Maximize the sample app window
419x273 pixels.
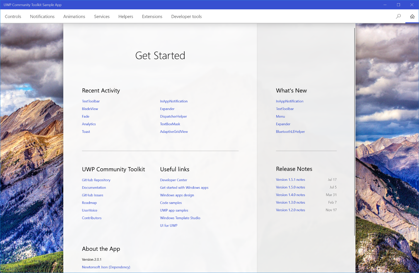click(x=398, y=5)
